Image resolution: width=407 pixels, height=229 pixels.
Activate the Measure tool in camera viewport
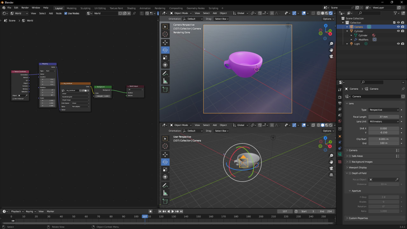(x=165, y=81)
